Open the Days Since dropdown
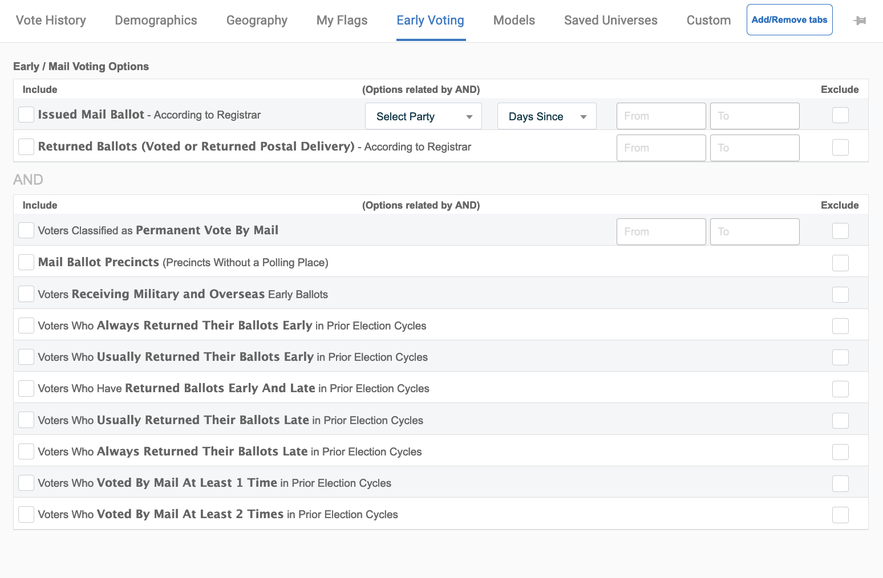Image resolution: width=883 pixels, height=578 pixels. click(547, 116)
